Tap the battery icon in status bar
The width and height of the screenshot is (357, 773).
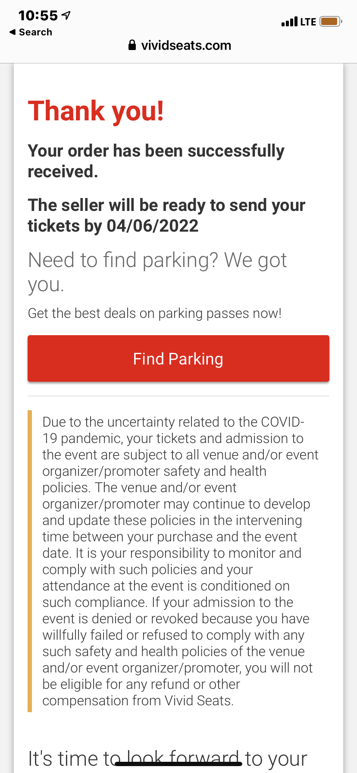click(330, 22)
